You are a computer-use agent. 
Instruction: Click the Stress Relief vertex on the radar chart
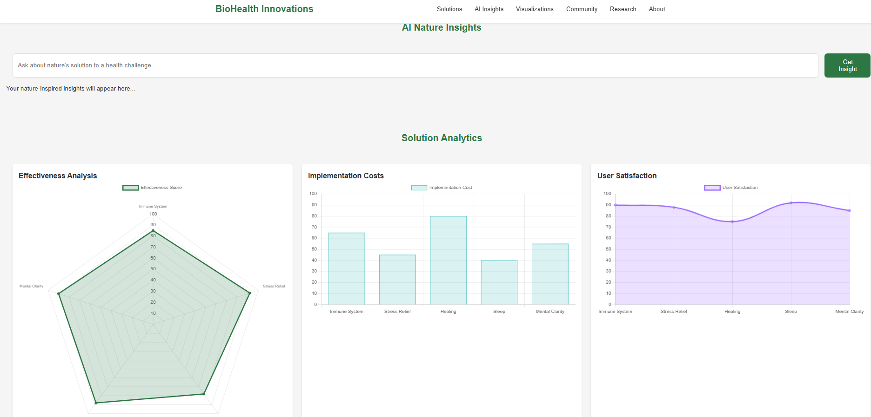tap(250, 293)
